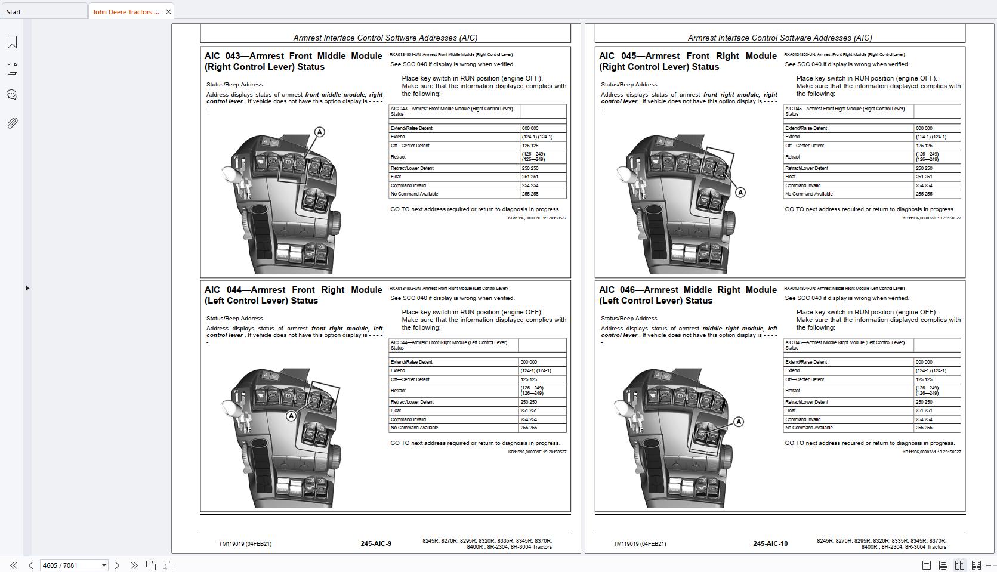Go to the next page
Screen dimensions: 997x572
(117, 565)
